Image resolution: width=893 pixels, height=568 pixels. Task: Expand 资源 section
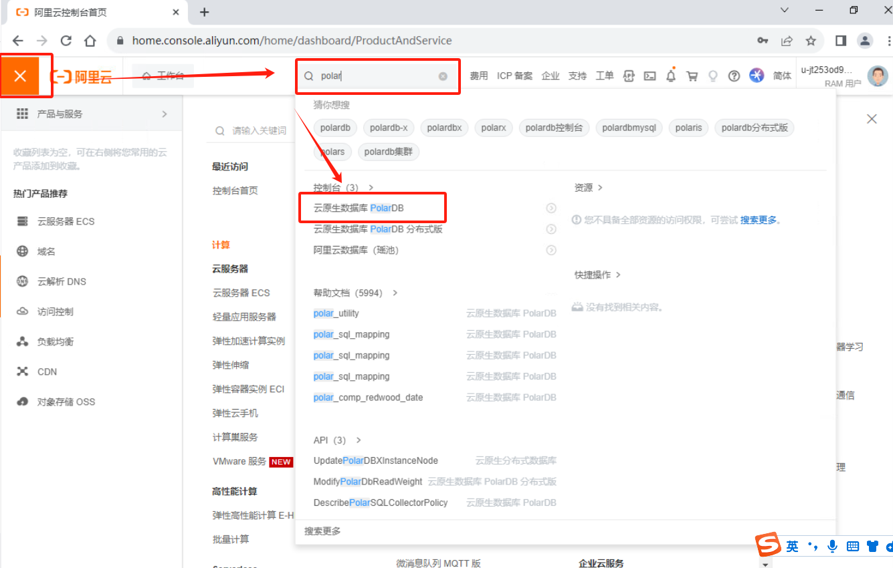589,188
